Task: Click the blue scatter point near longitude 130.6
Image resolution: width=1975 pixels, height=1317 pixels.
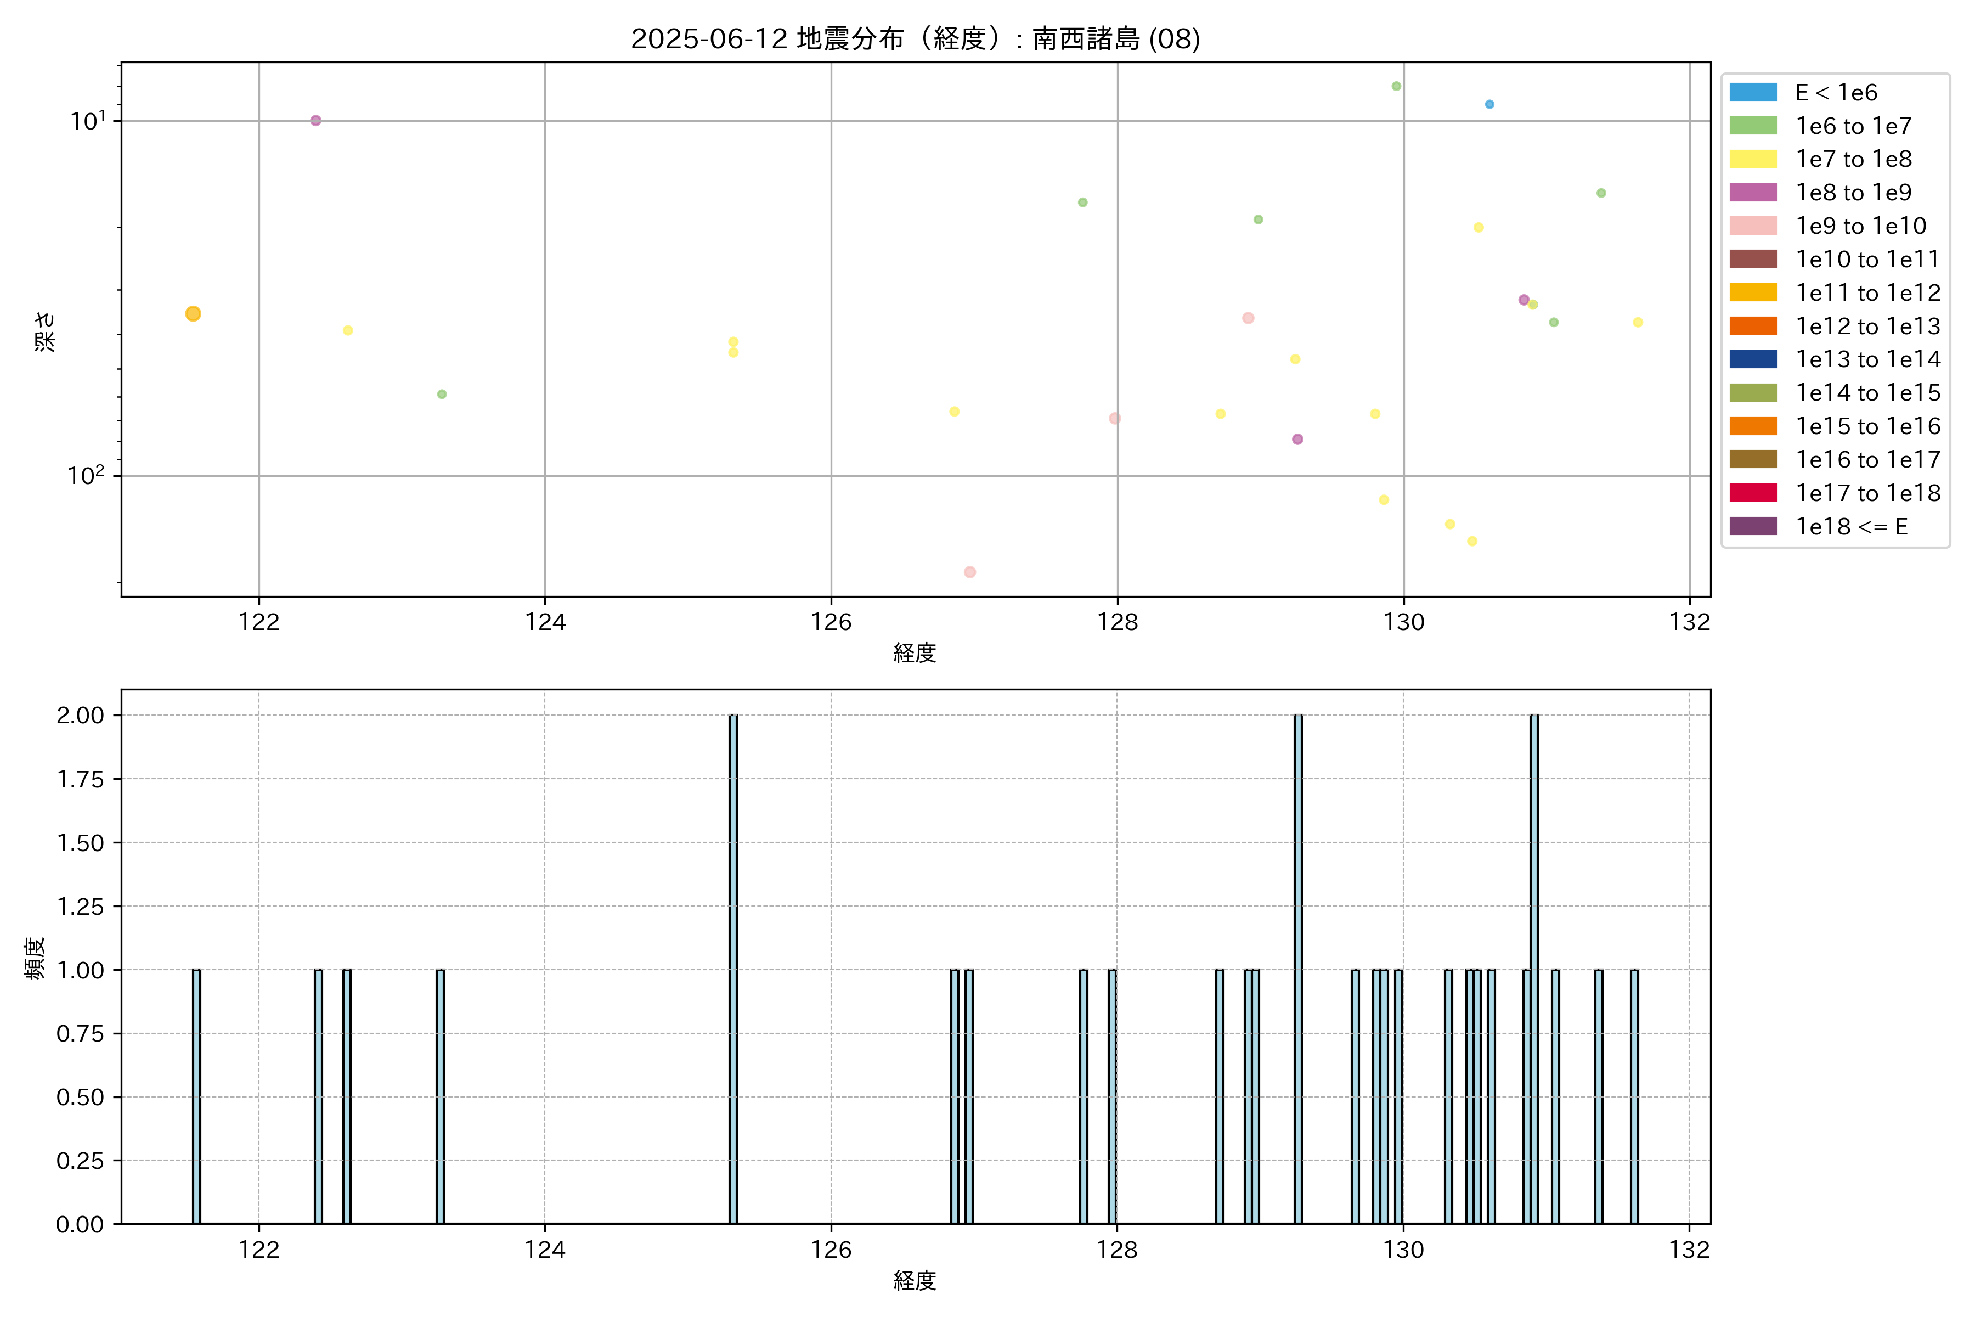Action: point(1489,105)
